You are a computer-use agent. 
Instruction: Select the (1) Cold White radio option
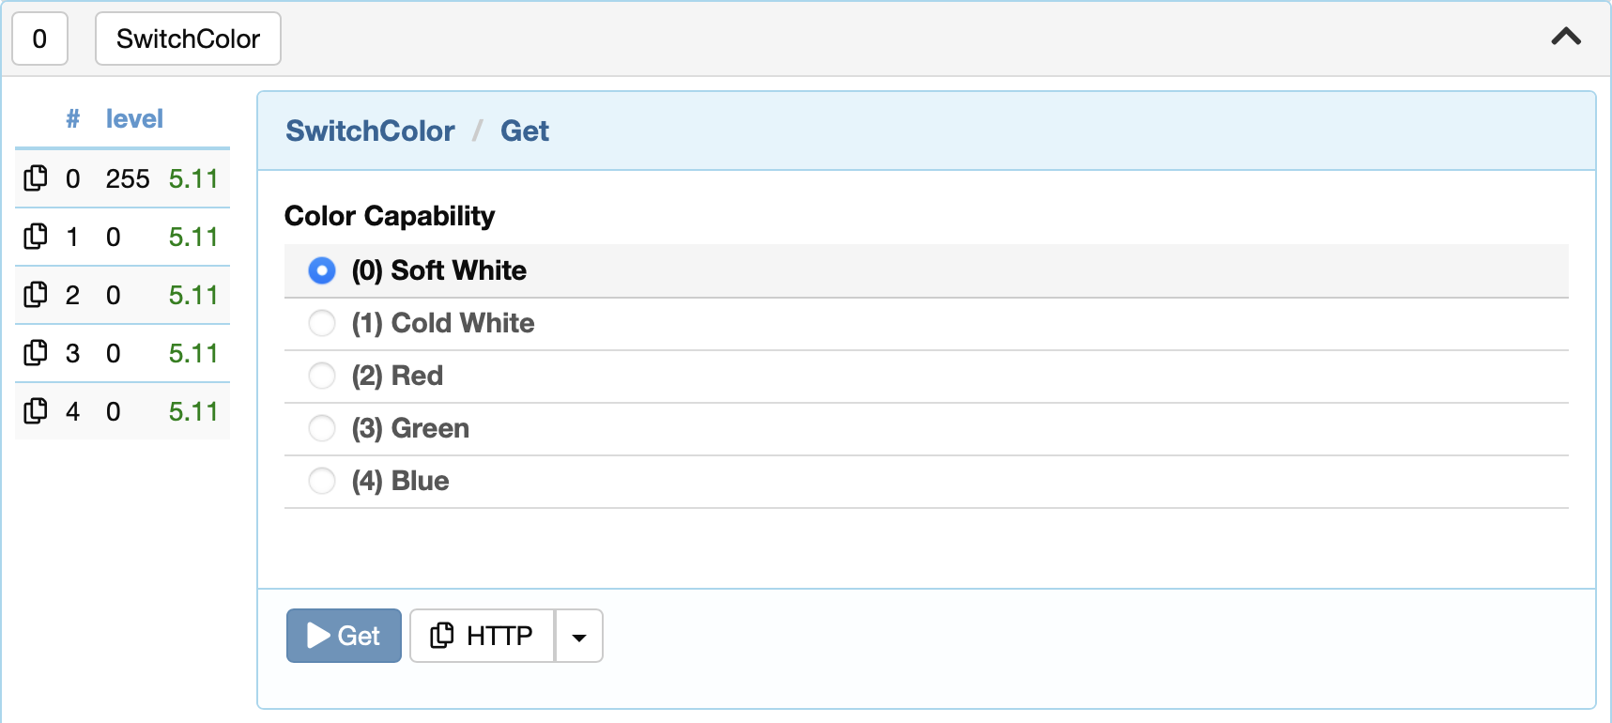[x=322, y=323]
